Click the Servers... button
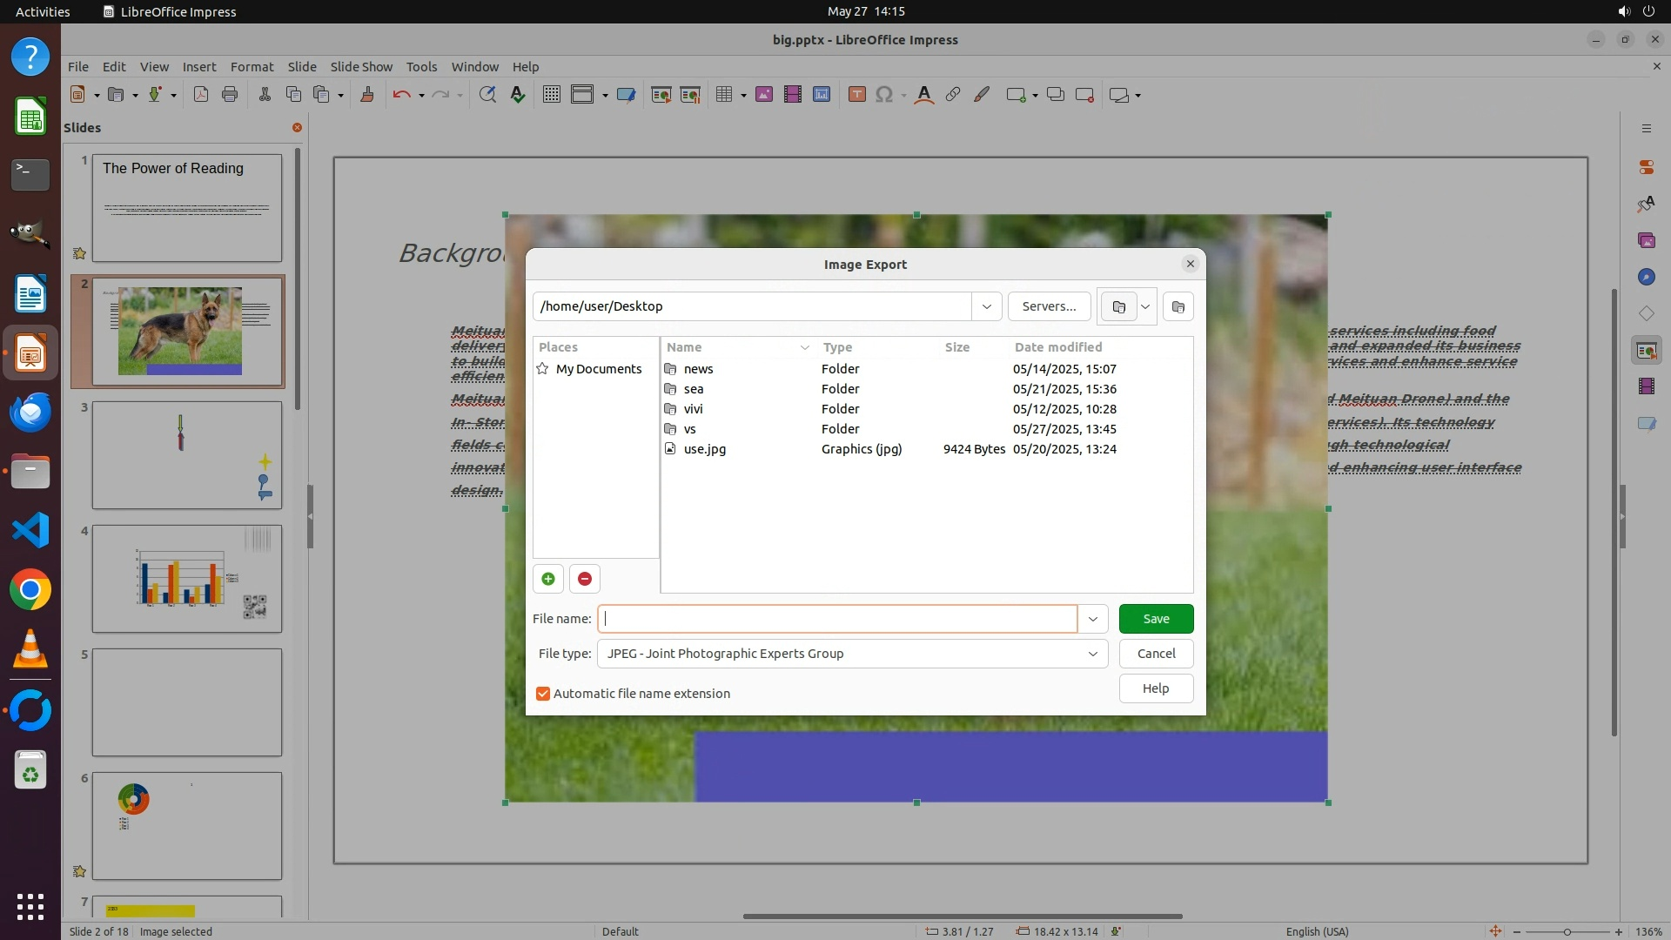The width and height of the screenshot is (1671, 940). pyautogui.click(x=1049, y=306)
